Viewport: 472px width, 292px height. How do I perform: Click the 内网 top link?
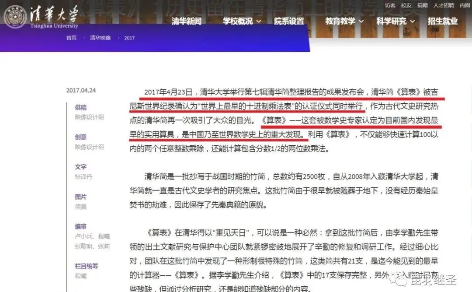click(465, 5)
